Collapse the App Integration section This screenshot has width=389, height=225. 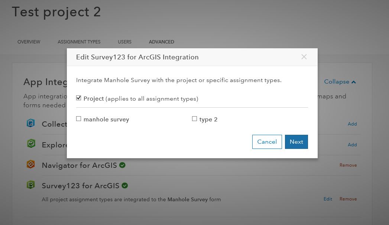340,82
